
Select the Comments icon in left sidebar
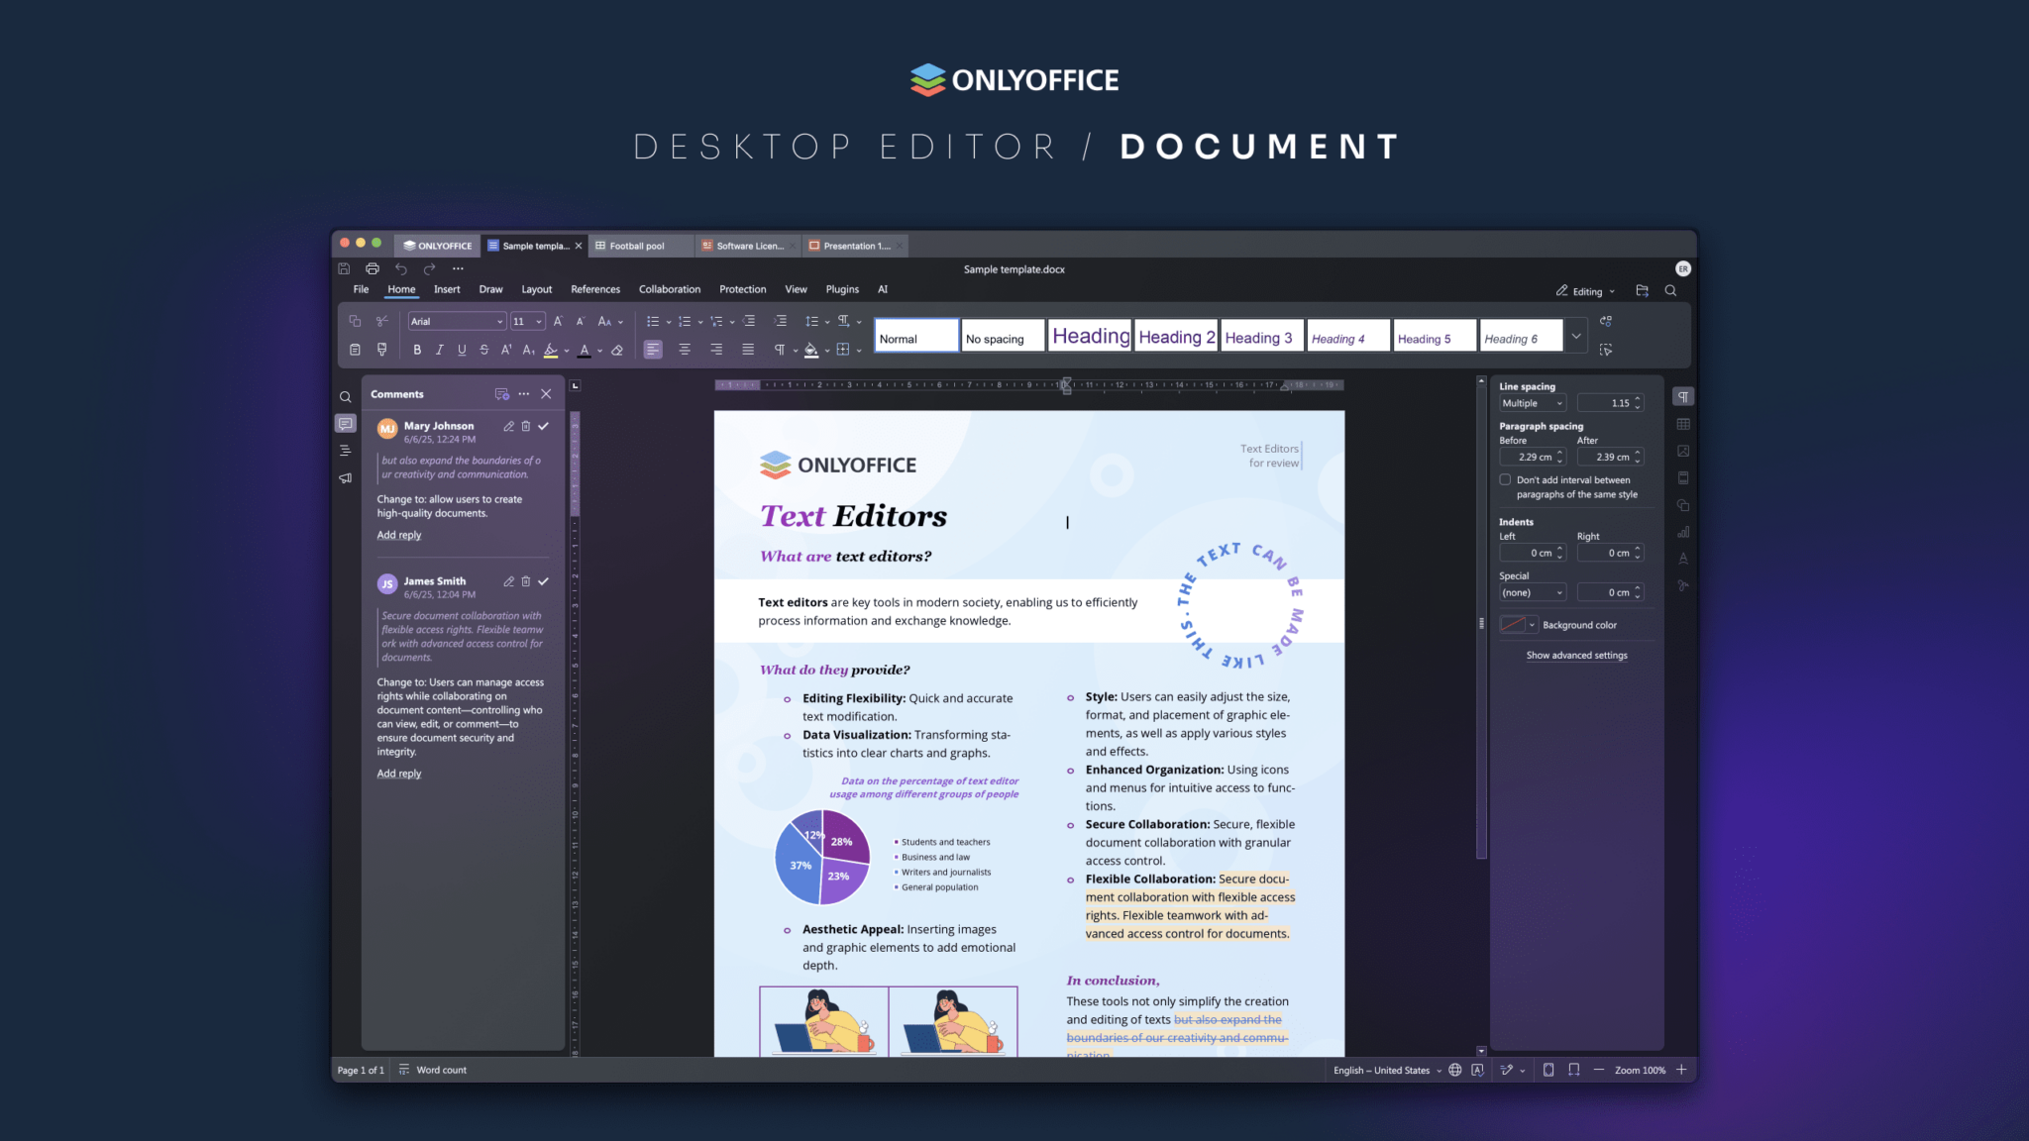click(346, 424)
